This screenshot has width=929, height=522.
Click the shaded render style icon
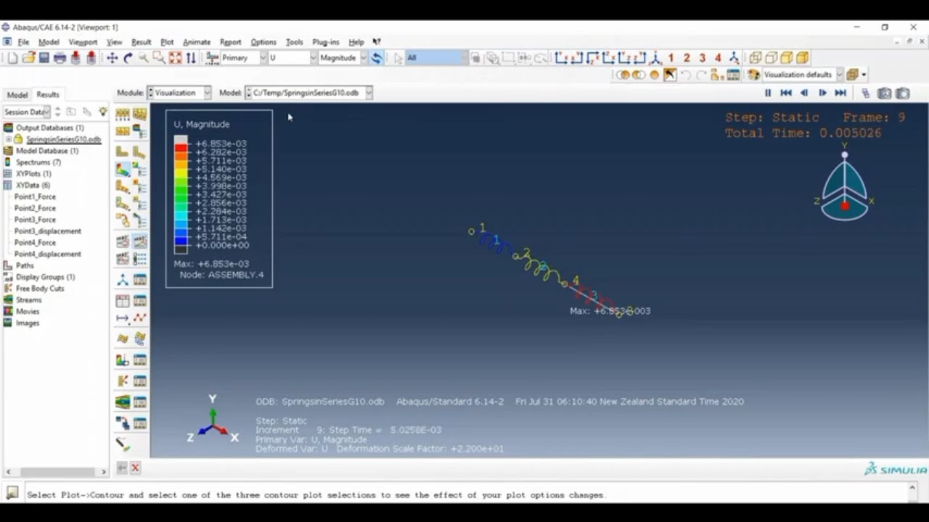click(x=803, y=58)
